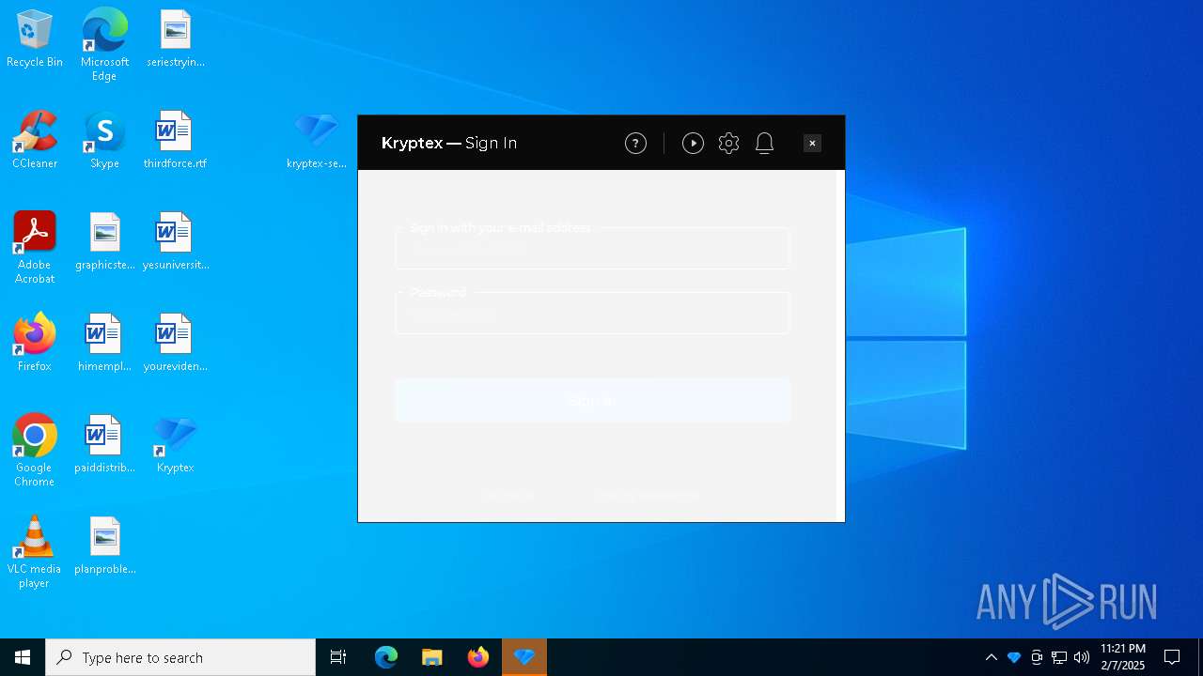Open Kryptex settings gear icon
The height and width of the screenshot is (676, 1203).
728,143
